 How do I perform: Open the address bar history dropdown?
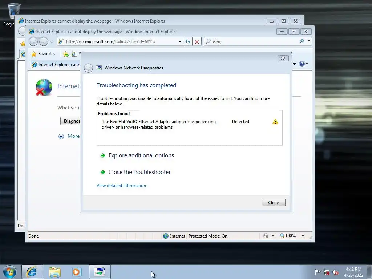click(x=180, y=42)
